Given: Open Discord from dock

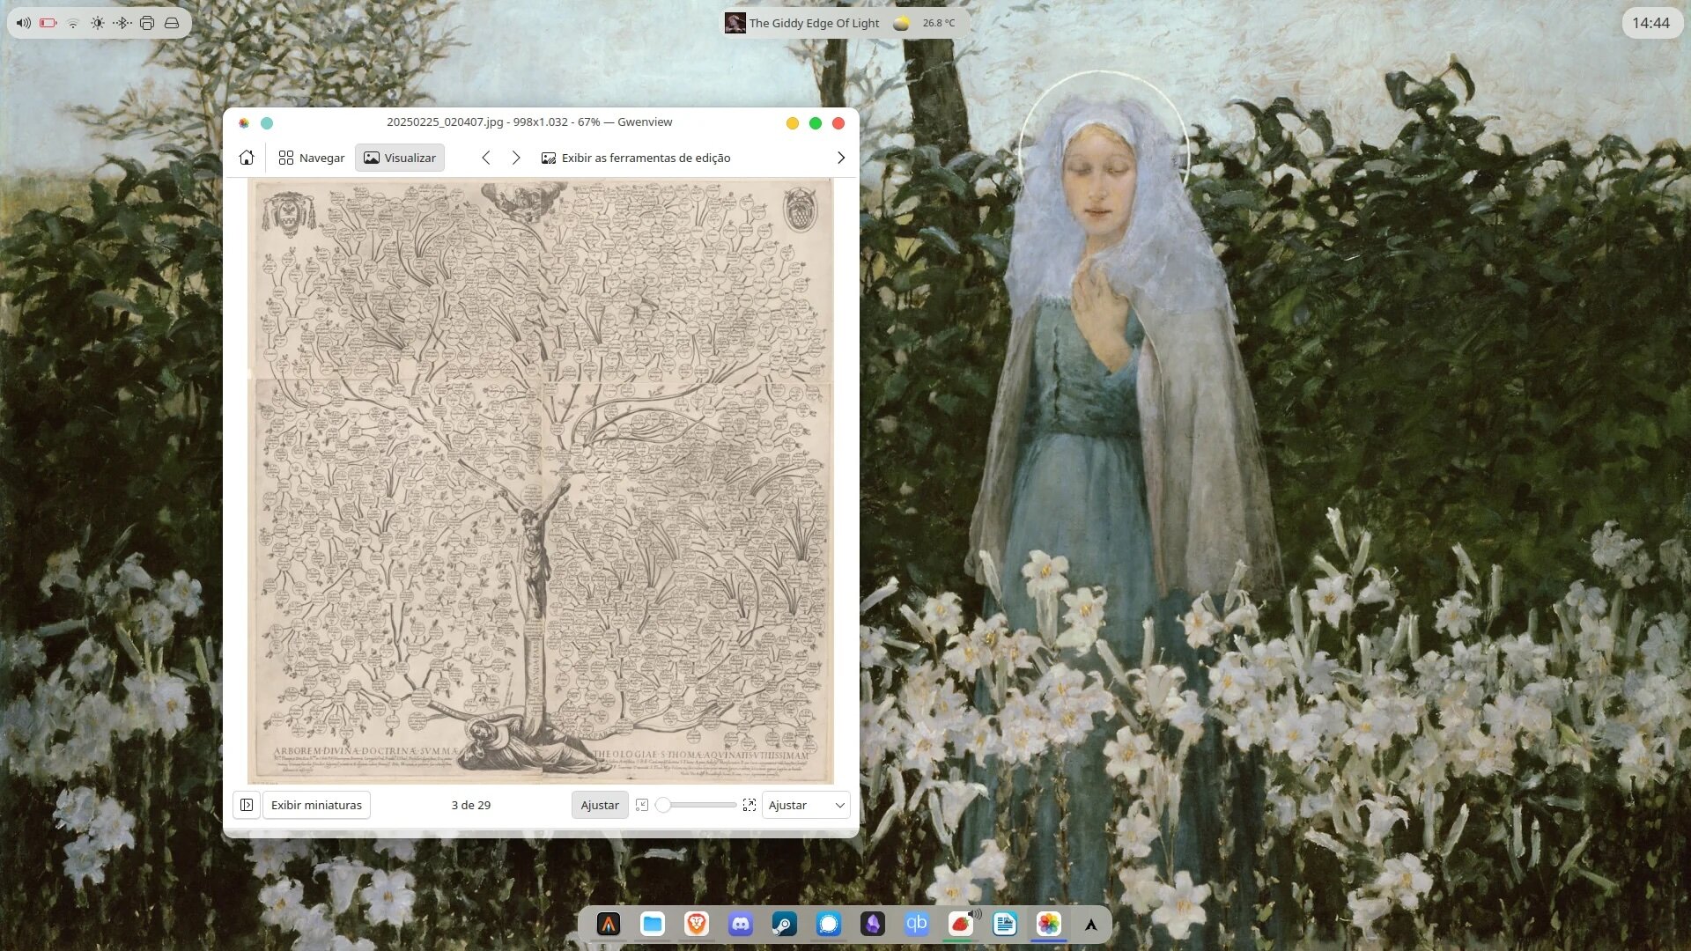Looking at the screenshot, I should pyautogui.click(x=741, y=924).
